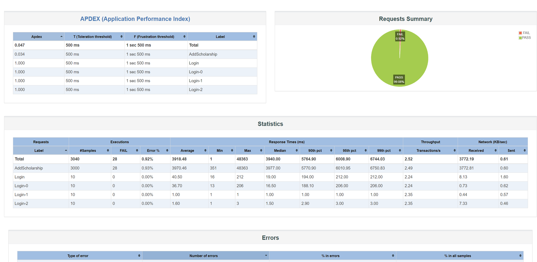Click the APDEX panel title link
The height and width of the screenshot is (262, 537).
click(135, 19)
